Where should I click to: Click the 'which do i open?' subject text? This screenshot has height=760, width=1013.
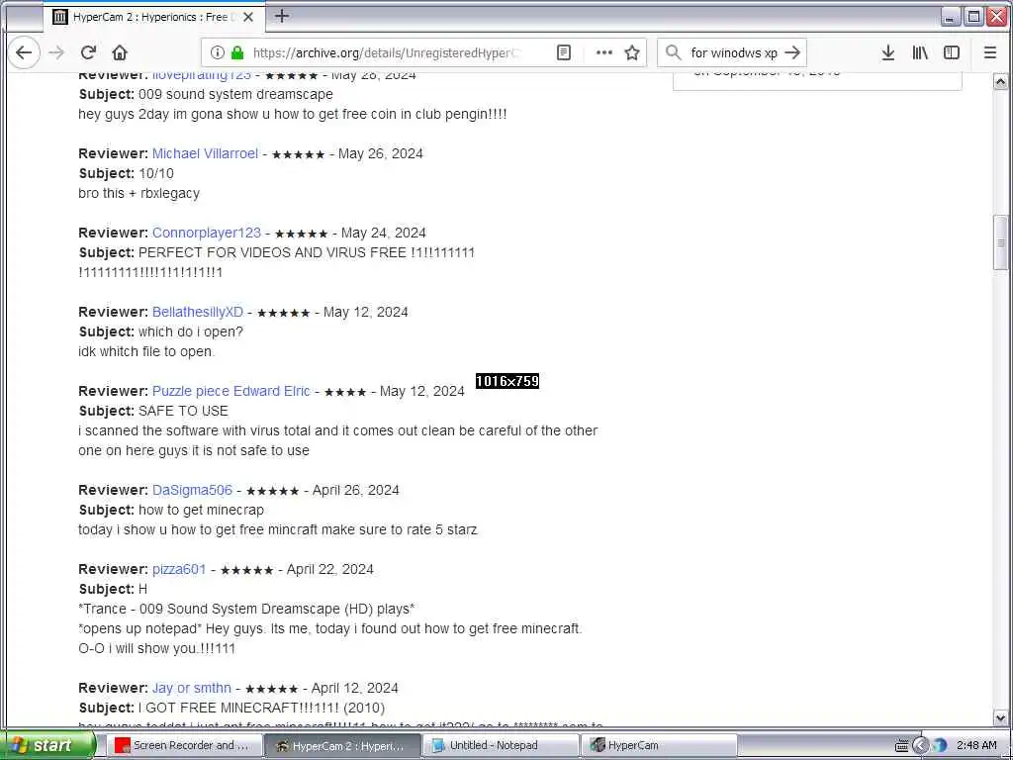(x=191, y=332)
